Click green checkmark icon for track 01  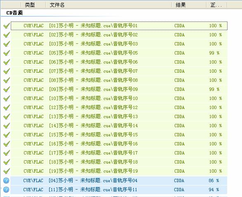coord(7,26)
